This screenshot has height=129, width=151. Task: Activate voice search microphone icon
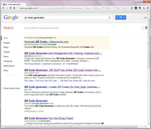[x=109, y=18]
